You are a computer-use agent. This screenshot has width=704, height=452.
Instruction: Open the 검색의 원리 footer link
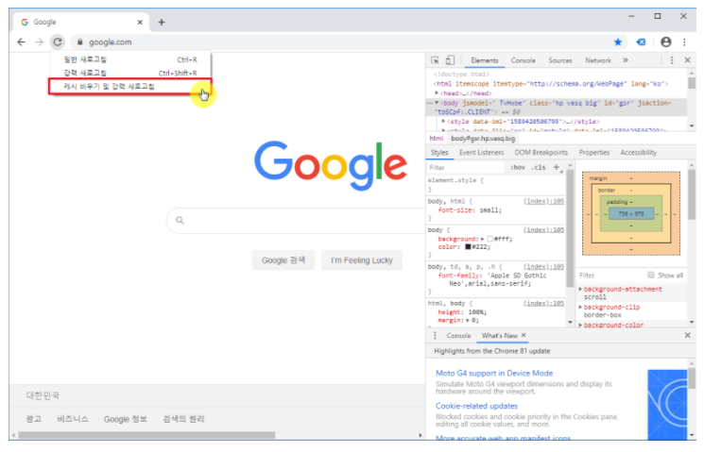click(183, 419)
